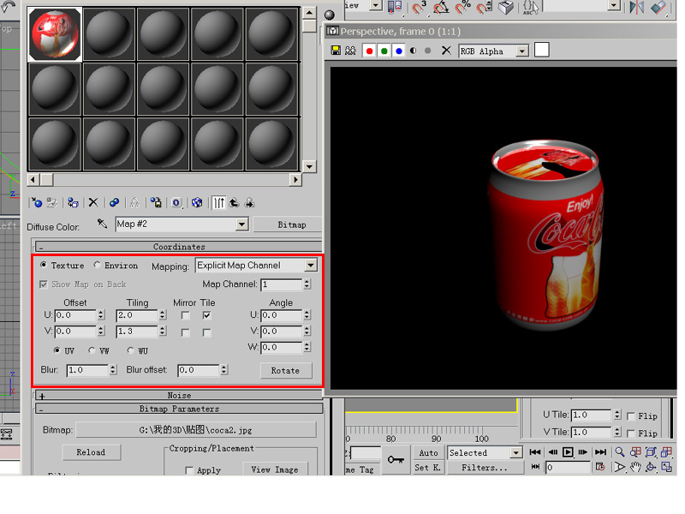This screenshot has width=685, height=514.
Task: Click Spinner Snap magnet icon
Action: [x=484, y=7]
